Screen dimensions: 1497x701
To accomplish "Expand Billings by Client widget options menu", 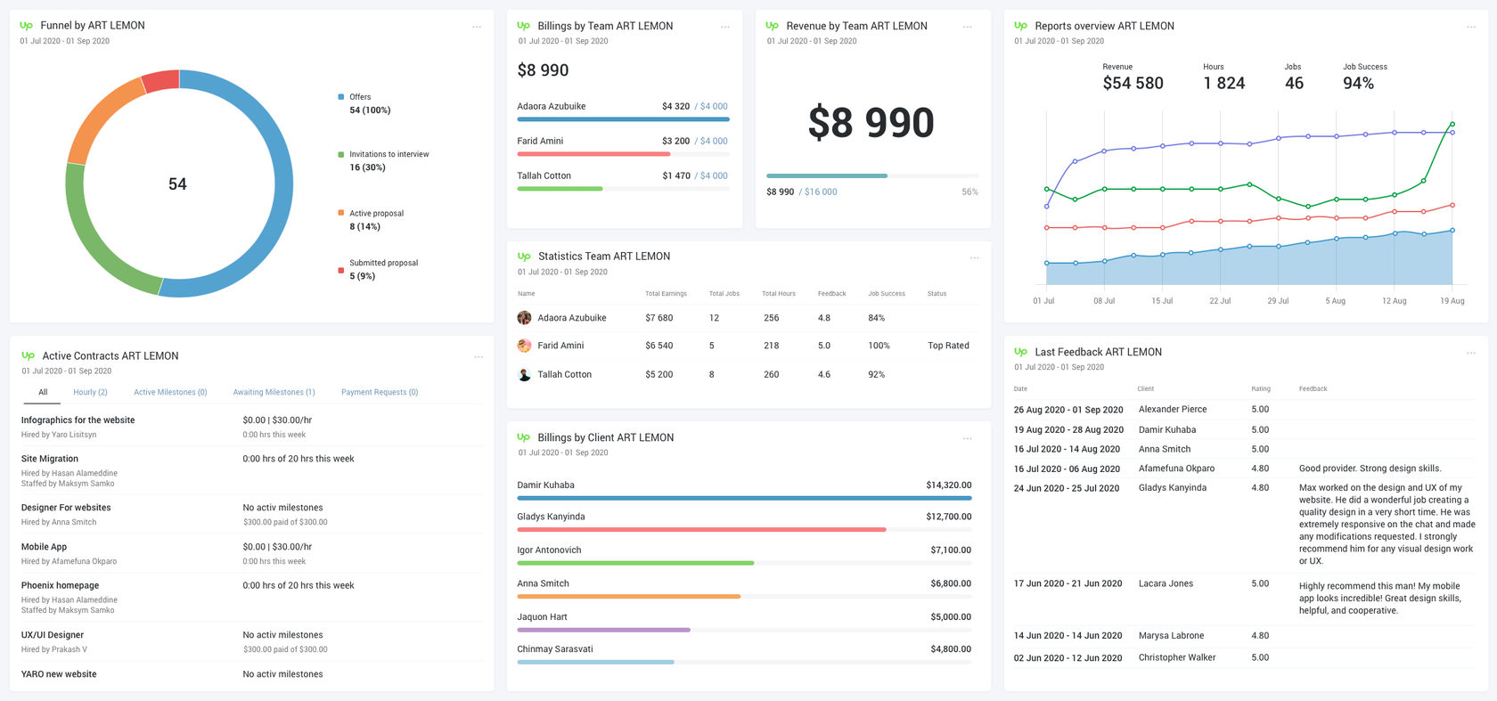I will click(x=968, y=438).
